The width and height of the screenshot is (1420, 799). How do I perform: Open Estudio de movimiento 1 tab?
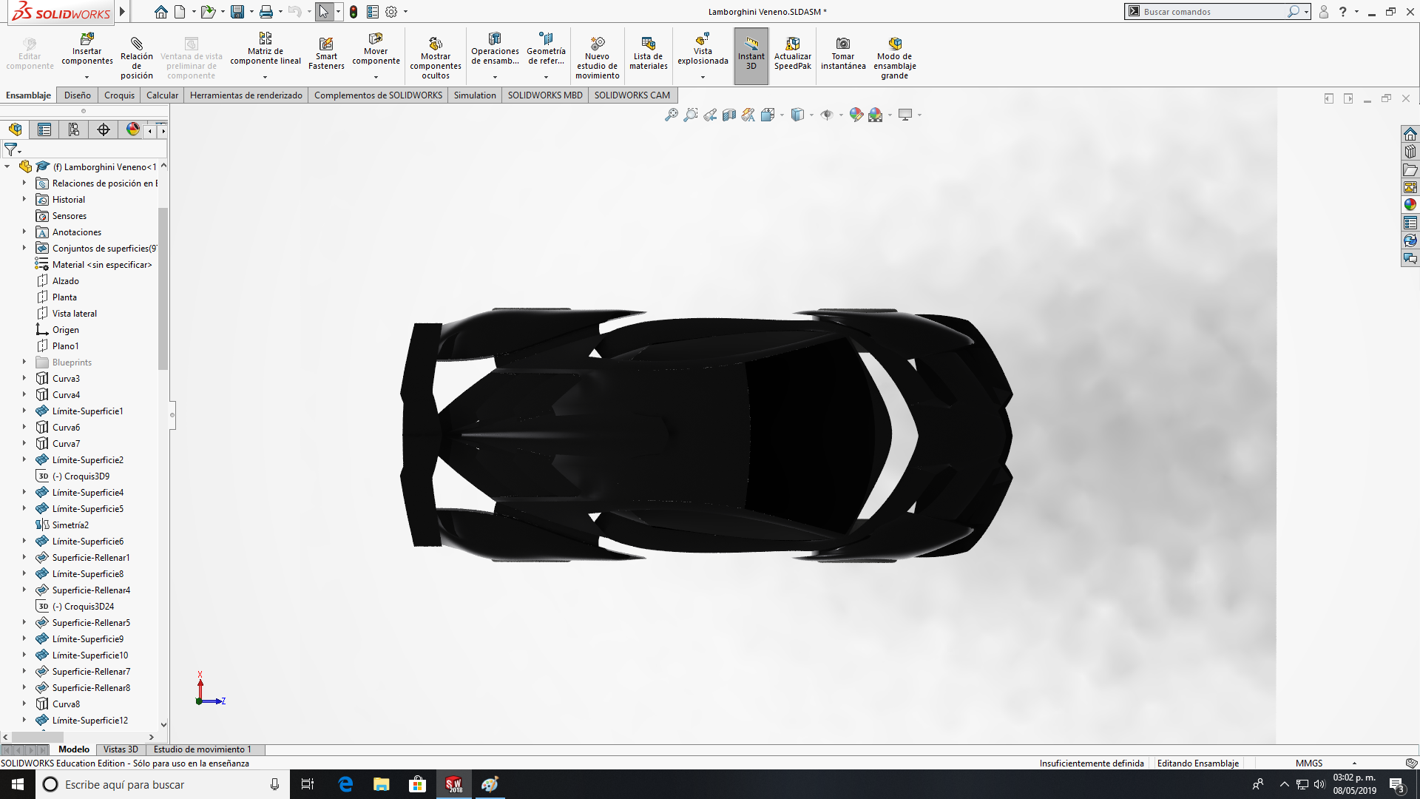(202, 749)
